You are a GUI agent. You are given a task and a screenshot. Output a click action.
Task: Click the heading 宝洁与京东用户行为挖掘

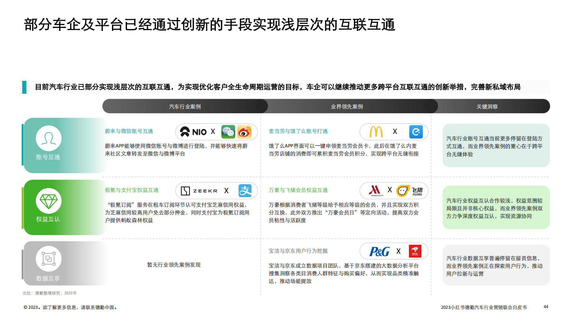click(x=298, y=251)
